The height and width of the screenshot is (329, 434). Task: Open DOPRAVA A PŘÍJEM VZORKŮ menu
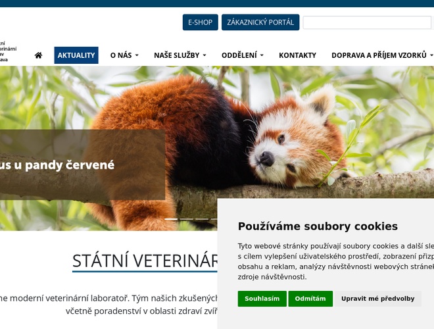click(x=382, y=55)
